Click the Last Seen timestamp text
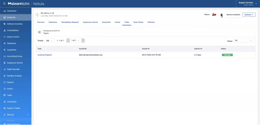The width and height of the screenshot is (260, 125). pyautogui.click(x=54, y=16)
